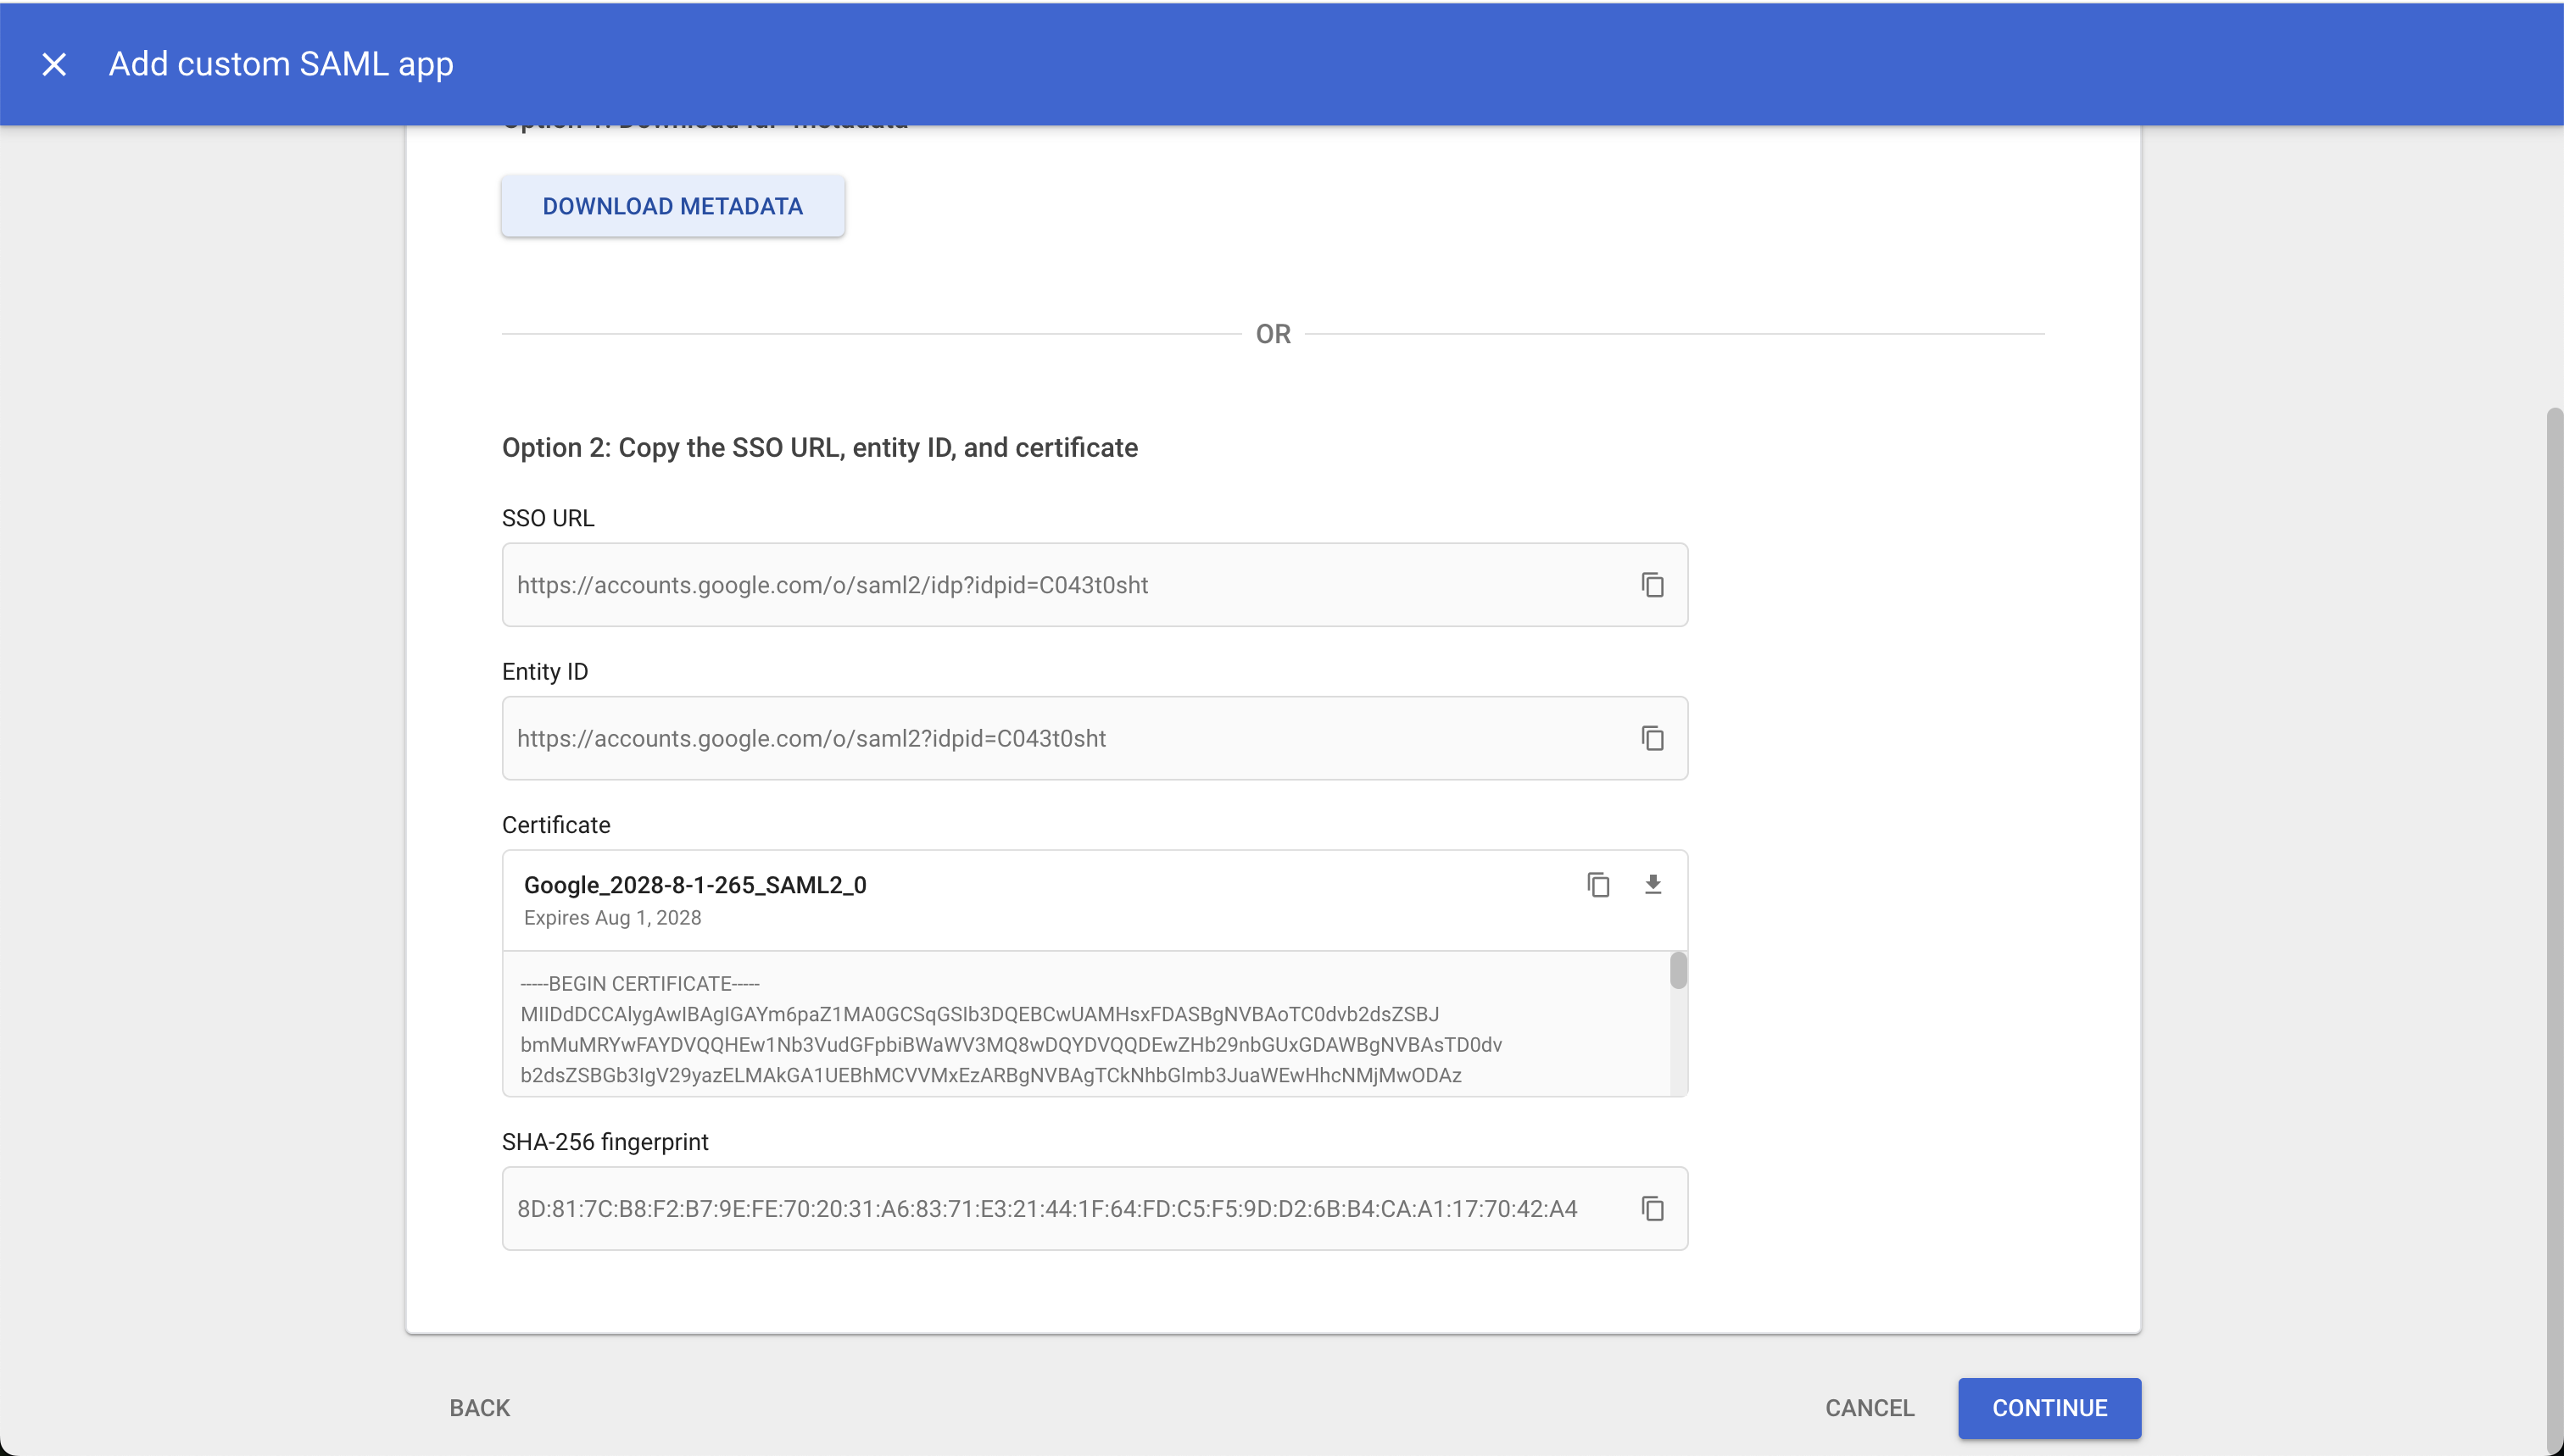Download the Google_2028-8-1-265_SAML2_0 certificate
The image size is (2564, 1456).
pyautogui.click(x=1652, y=885)
